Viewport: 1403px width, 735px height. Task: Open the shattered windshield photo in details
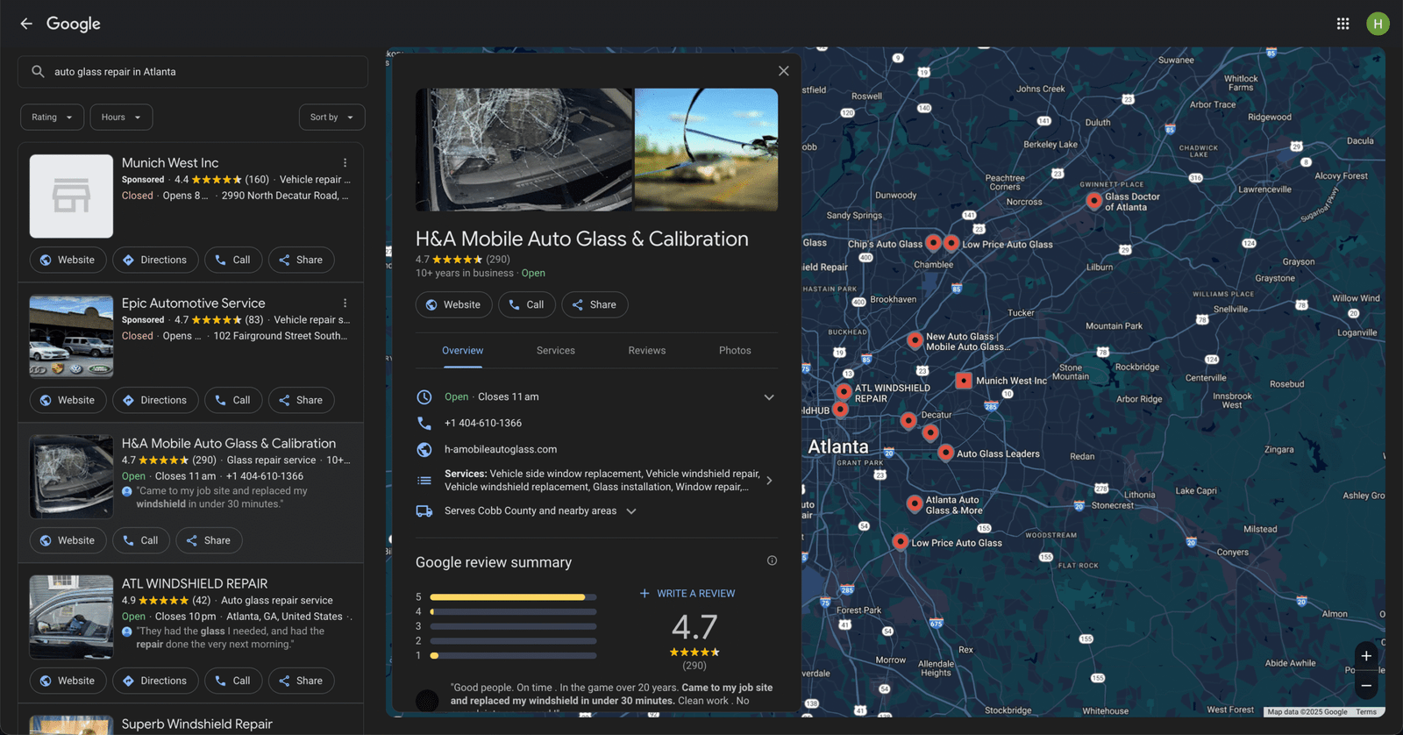tap(523, 150)
